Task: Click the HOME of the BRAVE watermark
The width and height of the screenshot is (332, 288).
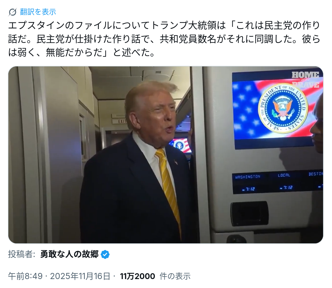Action: [305, 80]
